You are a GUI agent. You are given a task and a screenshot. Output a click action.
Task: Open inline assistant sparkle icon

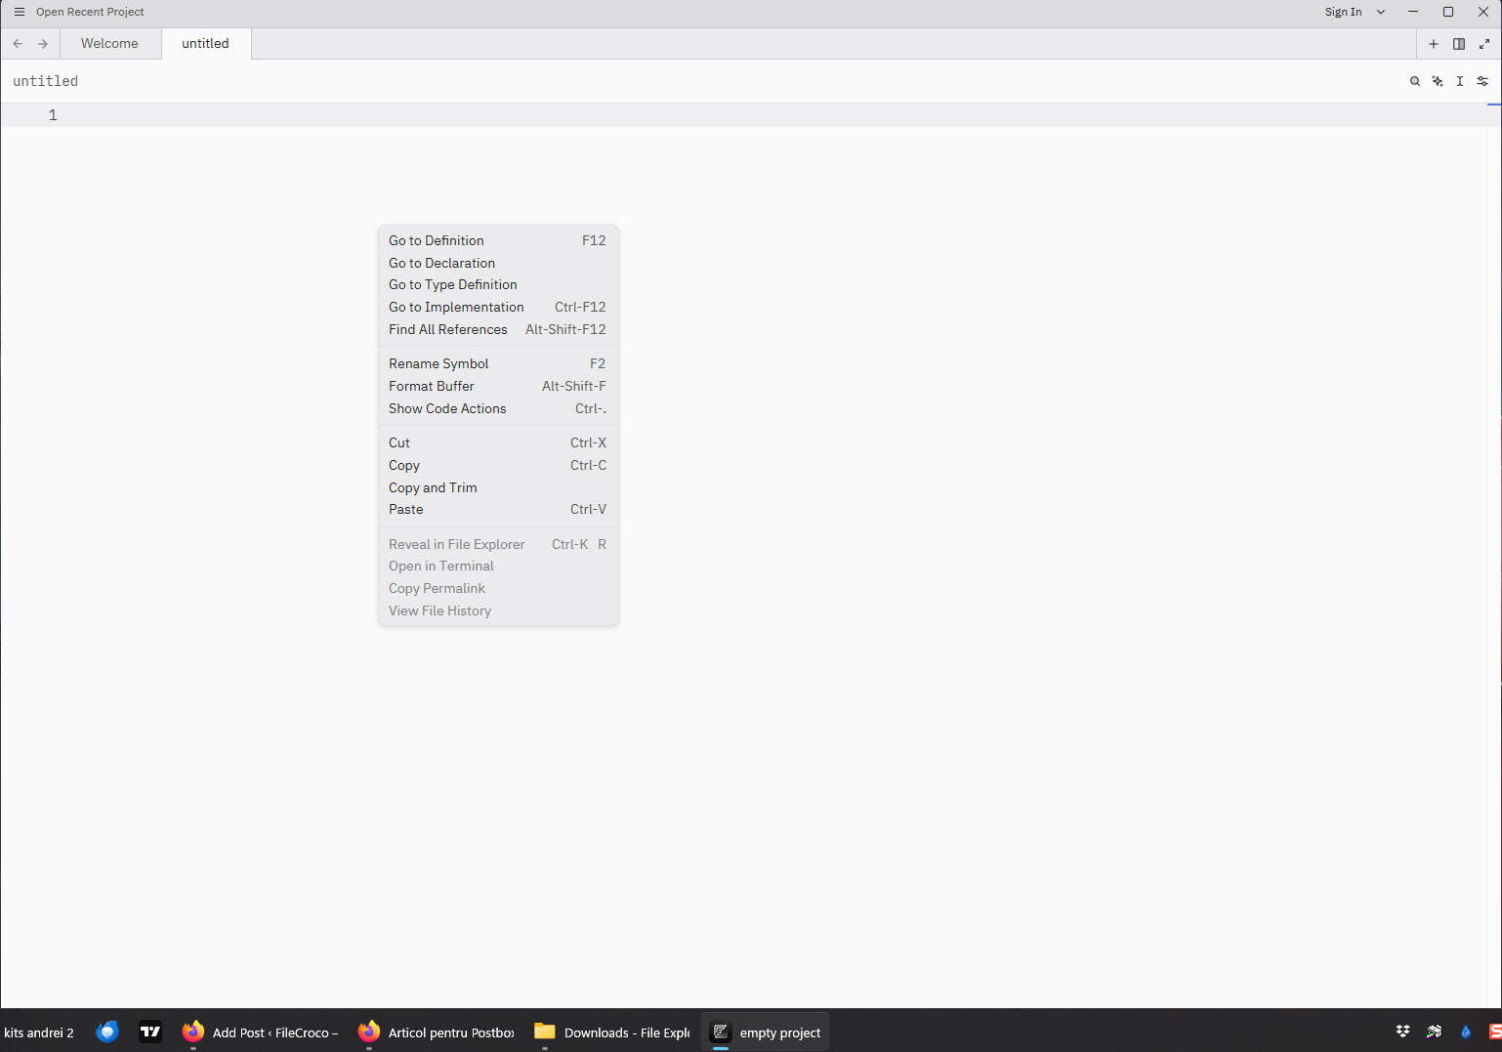(1438, 81)
